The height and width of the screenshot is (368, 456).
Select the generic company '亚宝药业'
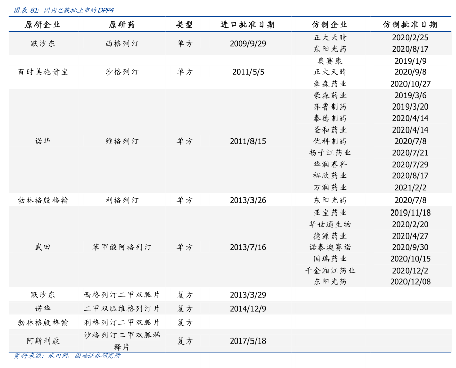click(x=330, y=213)
